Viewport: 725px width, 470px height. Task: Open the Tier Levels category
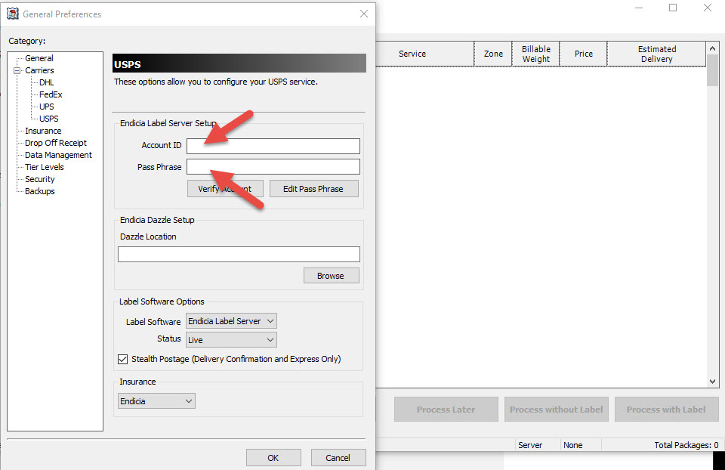click(x=45, y=167)
